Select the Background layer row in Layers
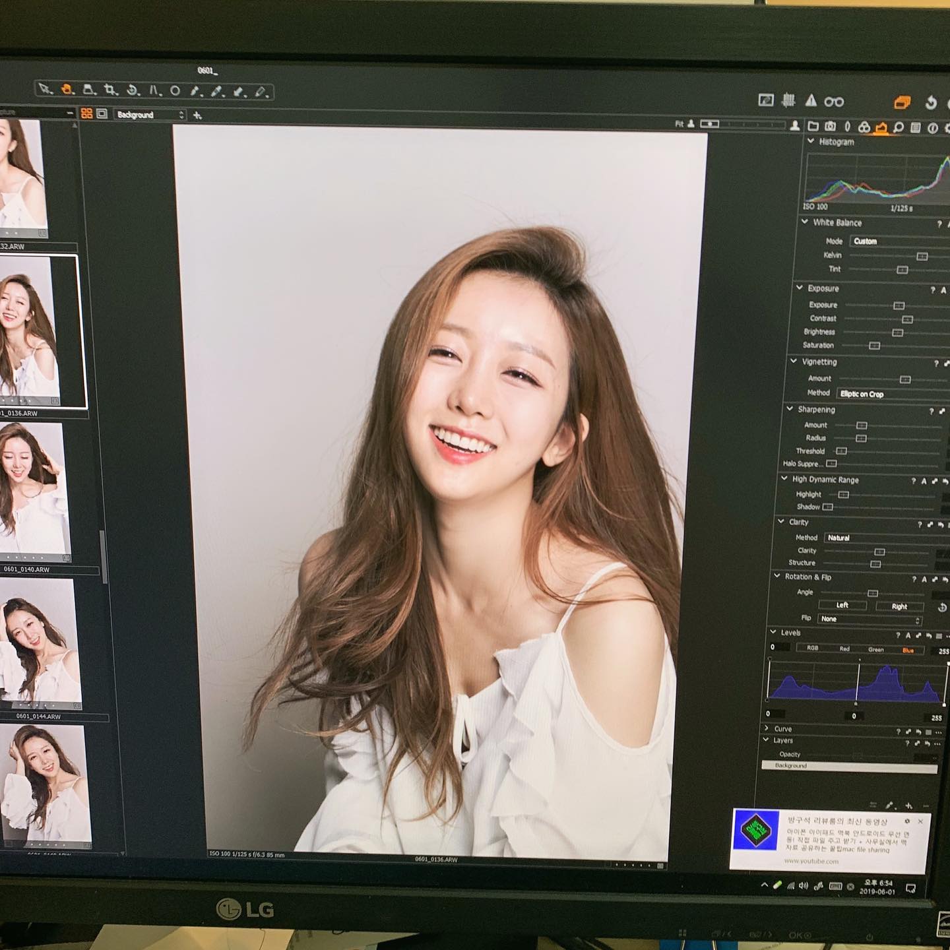 point(849,766)
